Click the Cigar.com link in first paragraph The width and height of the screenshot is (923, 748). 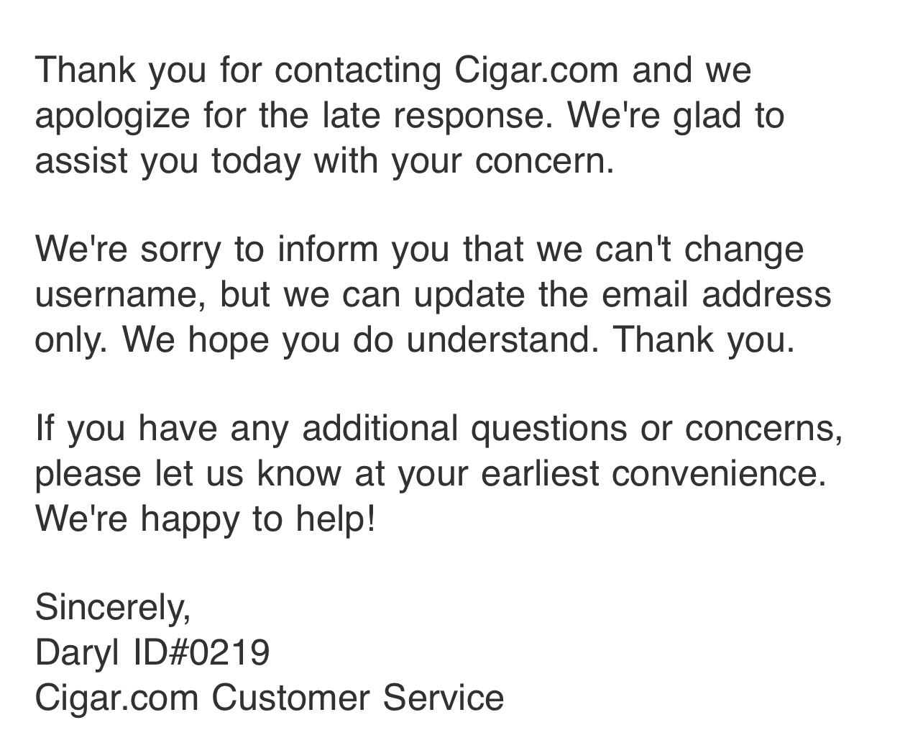click(536, 70)
